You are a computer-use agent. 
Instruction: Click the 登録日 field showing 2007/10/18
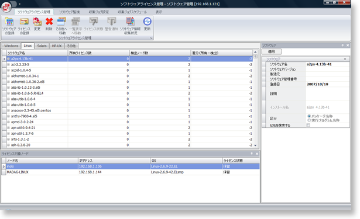pos(328,84)
